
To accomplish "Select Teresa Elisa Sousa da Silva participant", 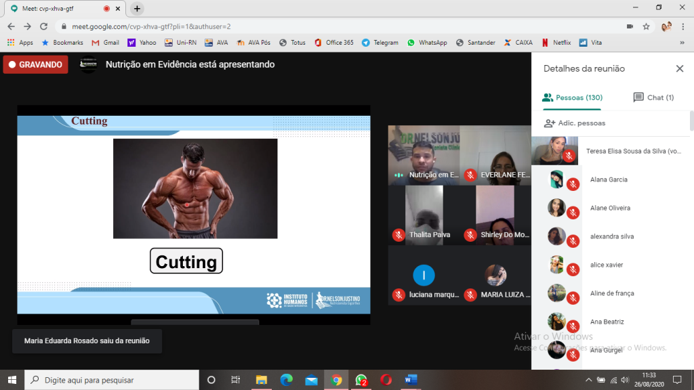I will [611, 151].
